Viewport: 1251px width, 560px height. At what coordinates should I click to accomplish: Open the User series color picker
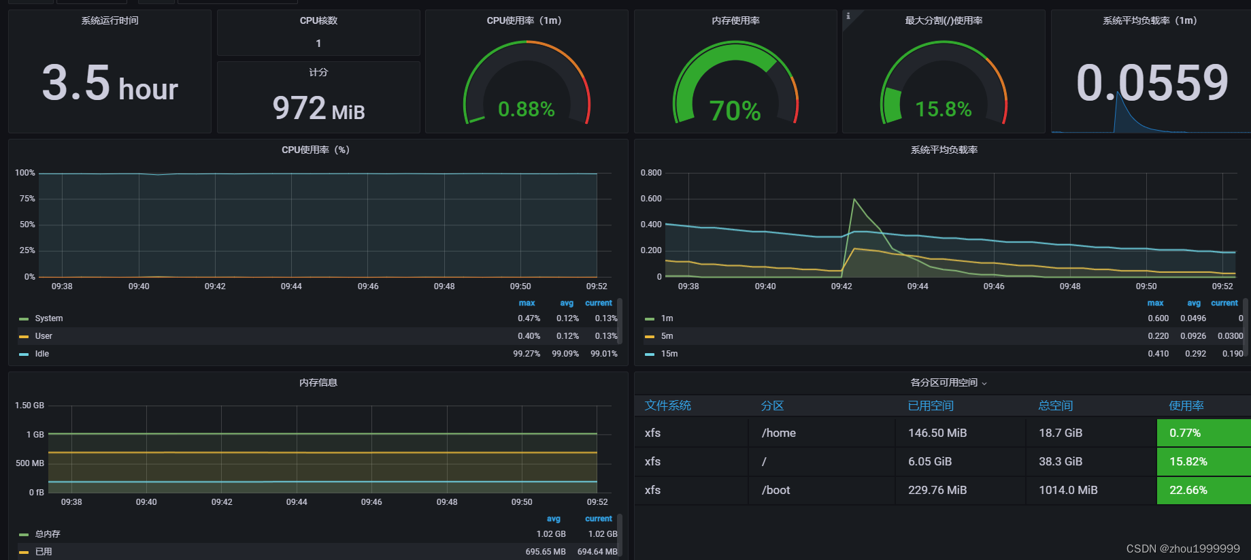24,336
